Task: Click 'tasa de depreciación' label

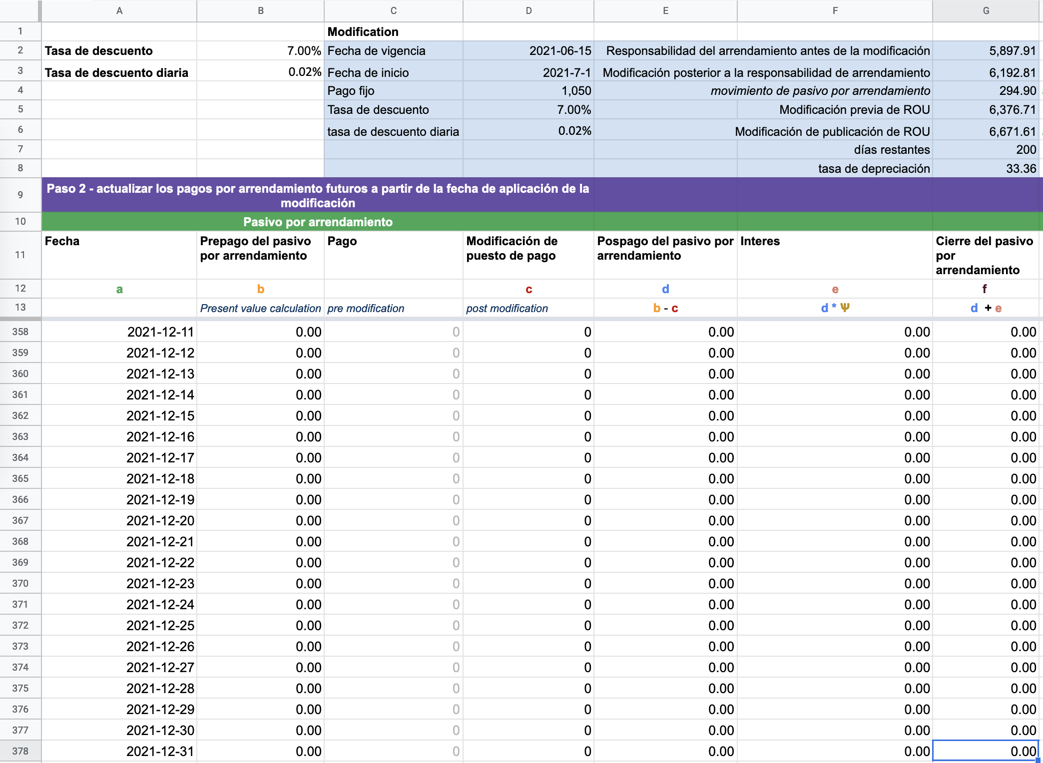Action: (874, 169)
